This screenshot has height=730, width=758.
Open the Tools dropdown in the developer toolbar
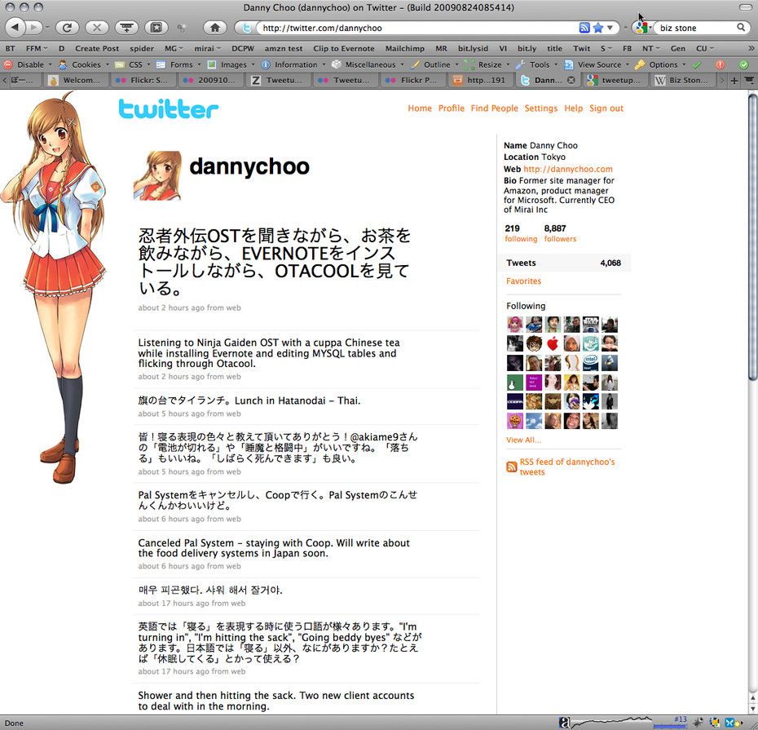[x=536, y=64]
